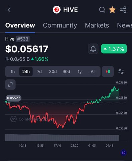The width and height of the screenshot is (132, 161).
Task: Tap the #533 rank badge
Action: click(x=23, y=39)
